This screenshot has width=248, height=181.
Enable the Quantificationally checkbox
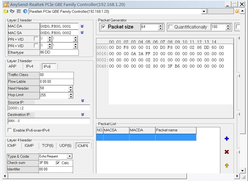click(171, 27)
